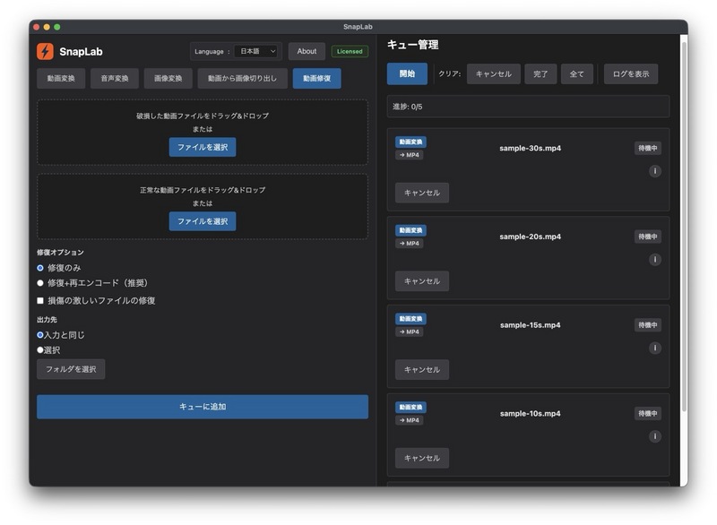This screenshot has height=525, width=717.
Task: Switch to the 音声変換 tab
Action: coord(115,79)
